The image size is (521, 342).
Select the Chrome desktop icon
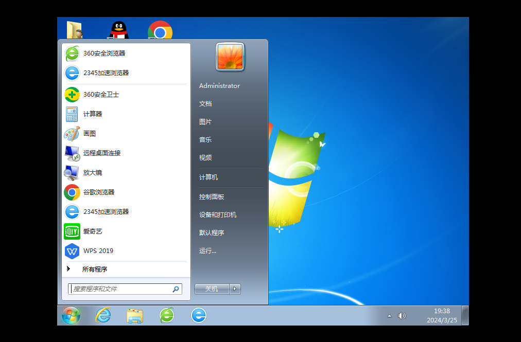click(x=160, y=29)
